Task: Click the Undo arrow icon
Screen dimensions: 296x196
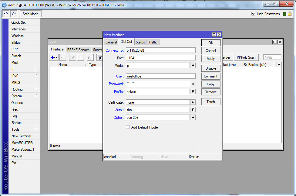Action: coord(6,14)
